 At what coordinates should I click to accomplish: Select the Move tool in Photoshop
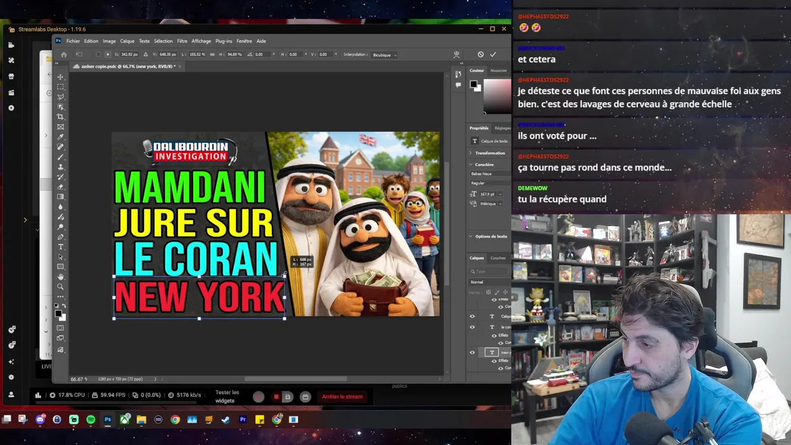[x=61, y=77]
